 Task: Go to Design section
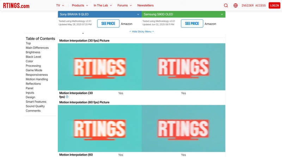point(30,97)
